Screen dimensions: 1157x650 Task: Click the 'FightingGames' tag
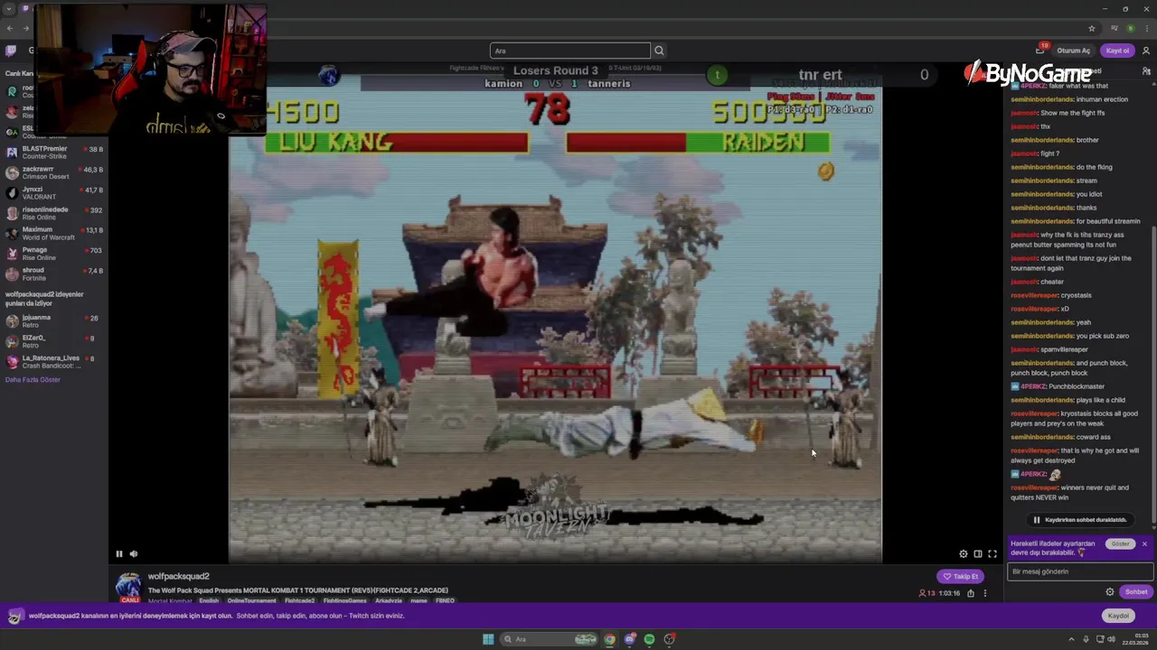pyautogui.click(x=345, y=600)
